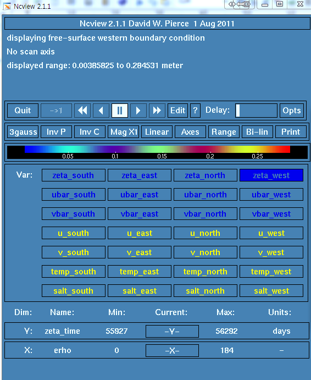Viewport: 311px width, 380px height.
Task: Cycle the Linear transform option
Action: tap(157, 132)
